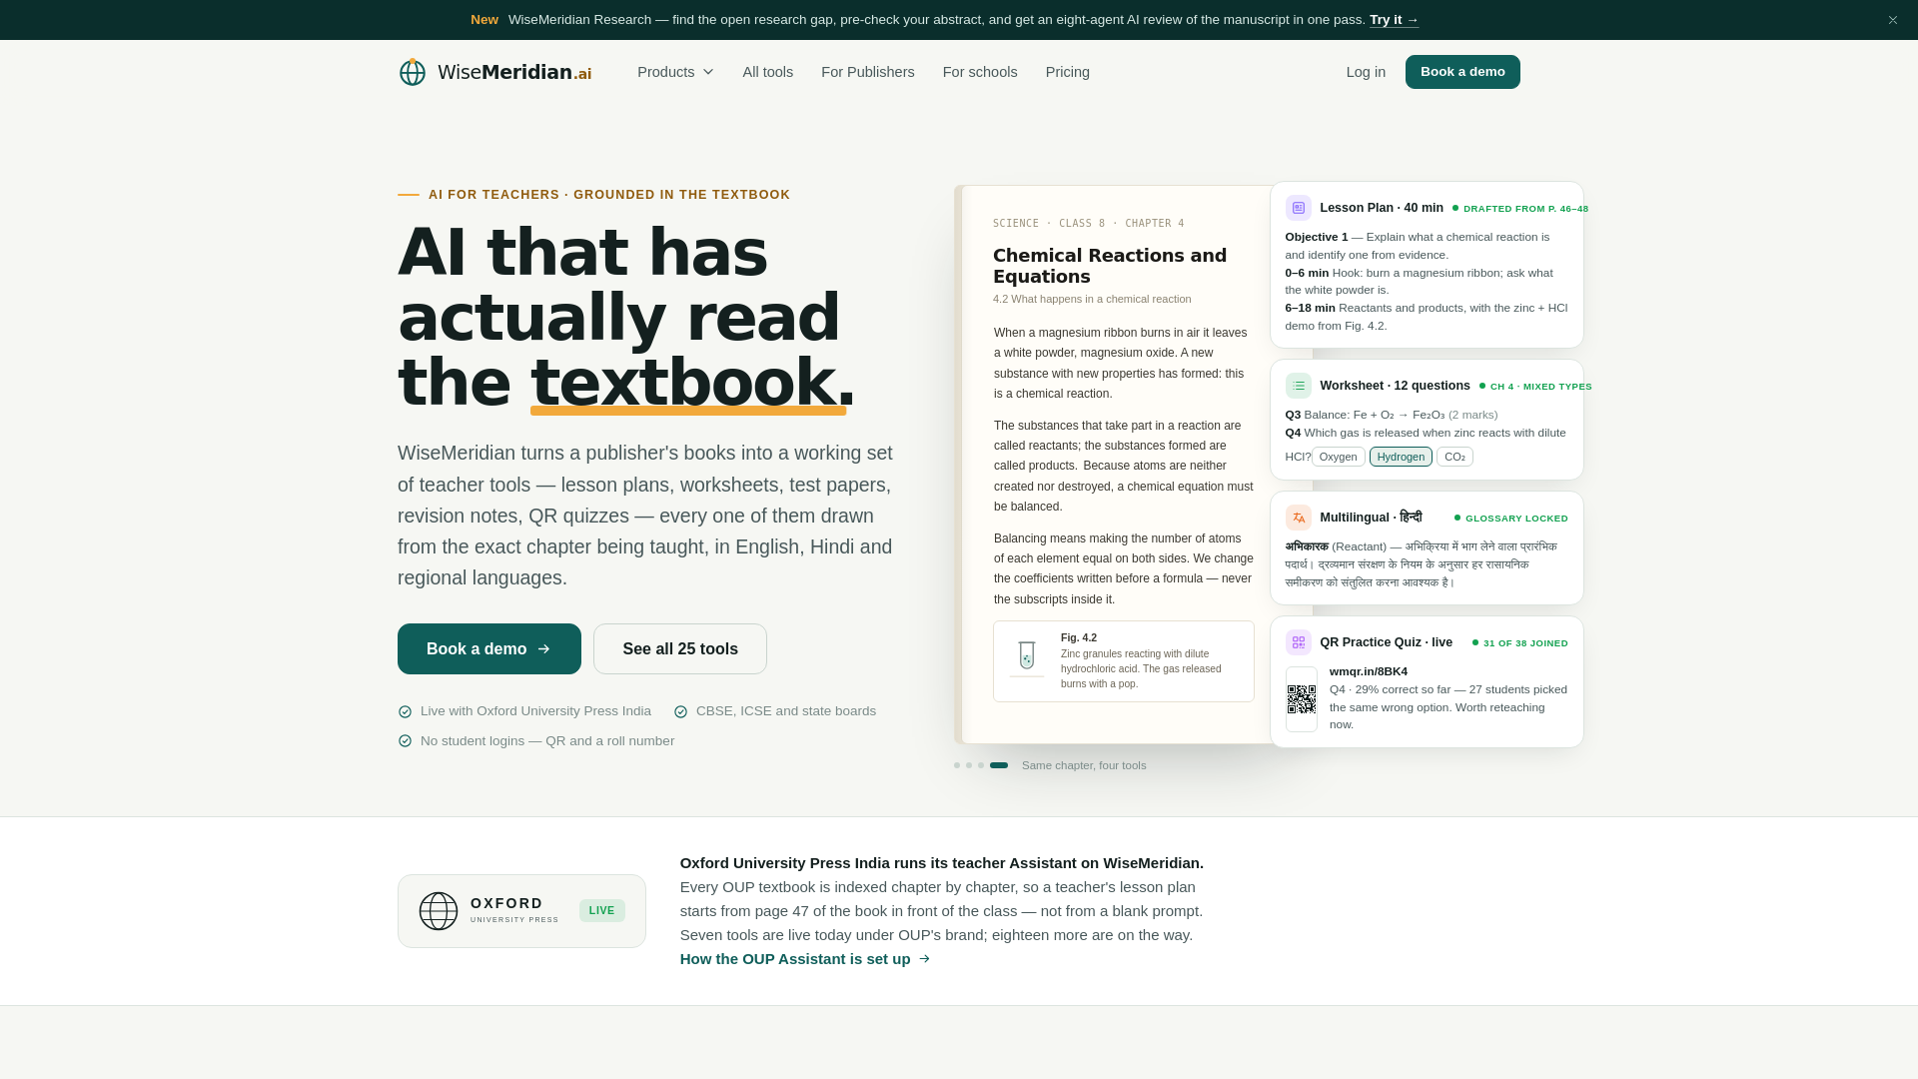Click the Lesson Plan card icon
Image resolution: width=1918 pixels, height=1079 pixels.
1299,208
